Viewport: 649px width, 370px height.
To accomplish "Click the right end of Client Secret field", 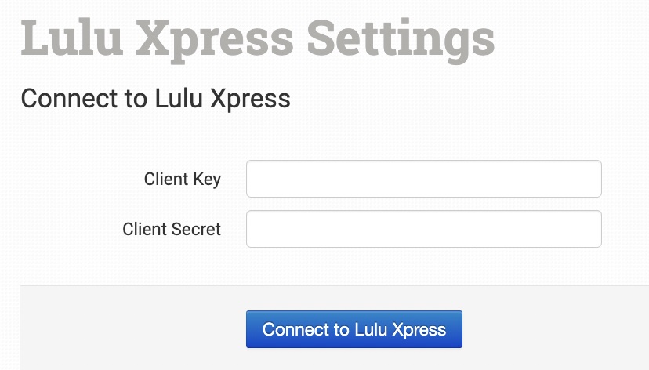I will (593, 229).
